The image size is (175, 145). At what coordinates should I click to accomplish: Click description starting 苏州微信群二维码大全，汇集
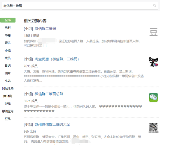pos(83,139)
